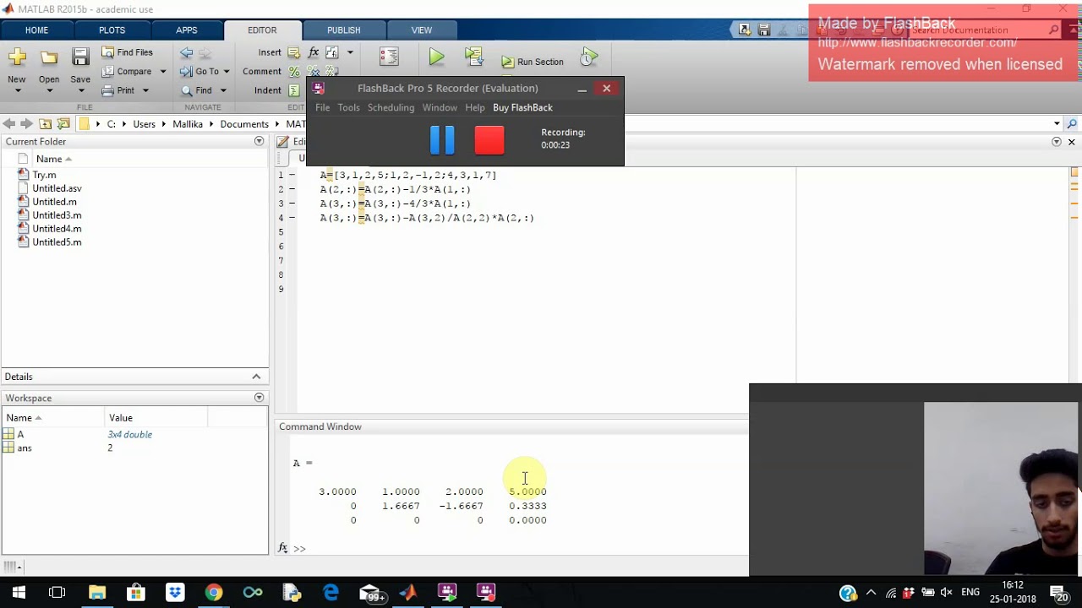Click Documents in the path bar
This screenshot has width=1082, height=608.
pyautogui.click(x=244, y=124)
